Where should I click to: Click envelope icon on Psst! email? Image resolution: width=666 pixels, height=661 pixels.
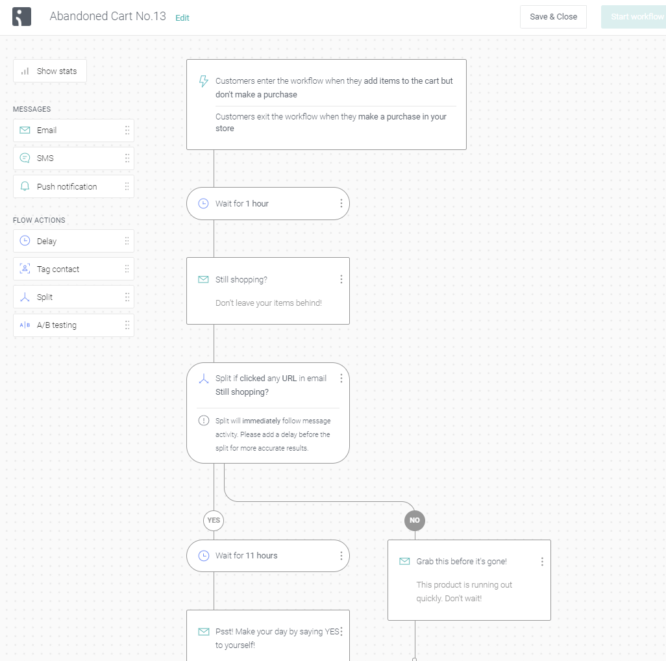(x=204, y=632)
